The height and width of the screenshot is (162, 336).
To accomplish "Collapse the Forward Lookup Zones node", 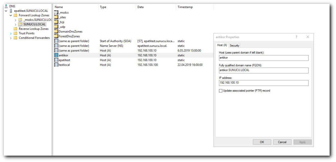I will tap(11, 15).
